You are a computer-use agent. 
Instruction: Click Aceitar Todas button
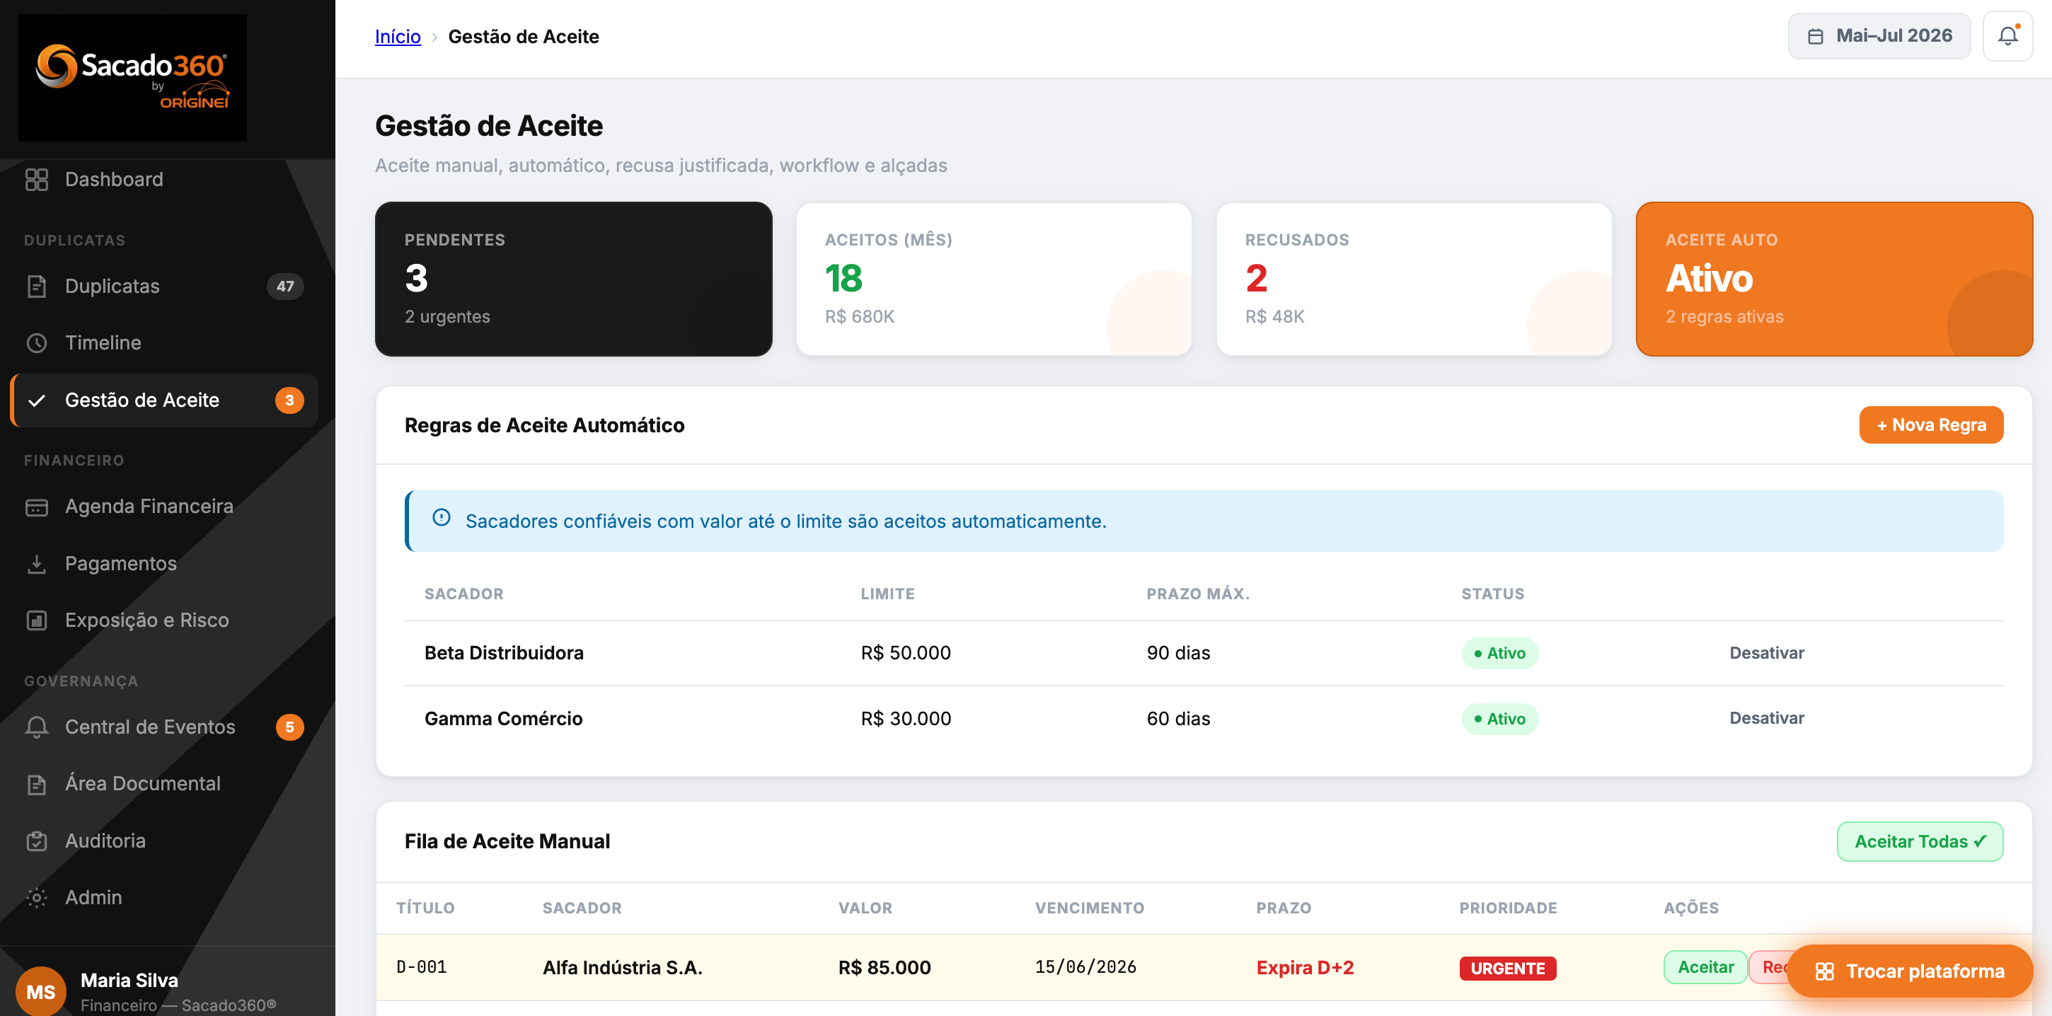click(1920, 842)
